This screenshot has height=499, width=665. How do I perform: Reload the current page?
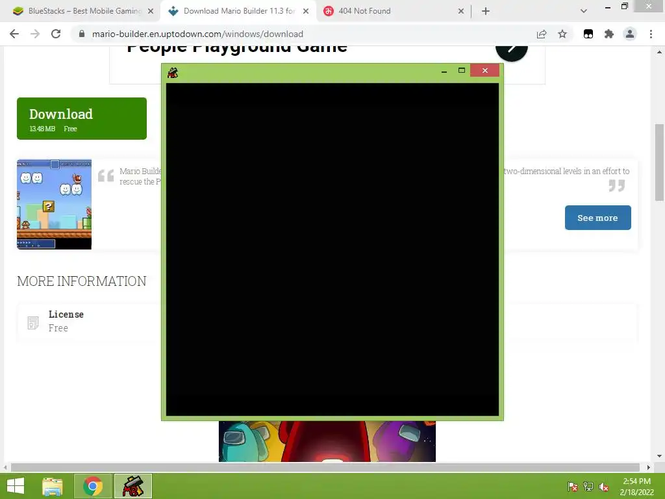pos(56,34)
